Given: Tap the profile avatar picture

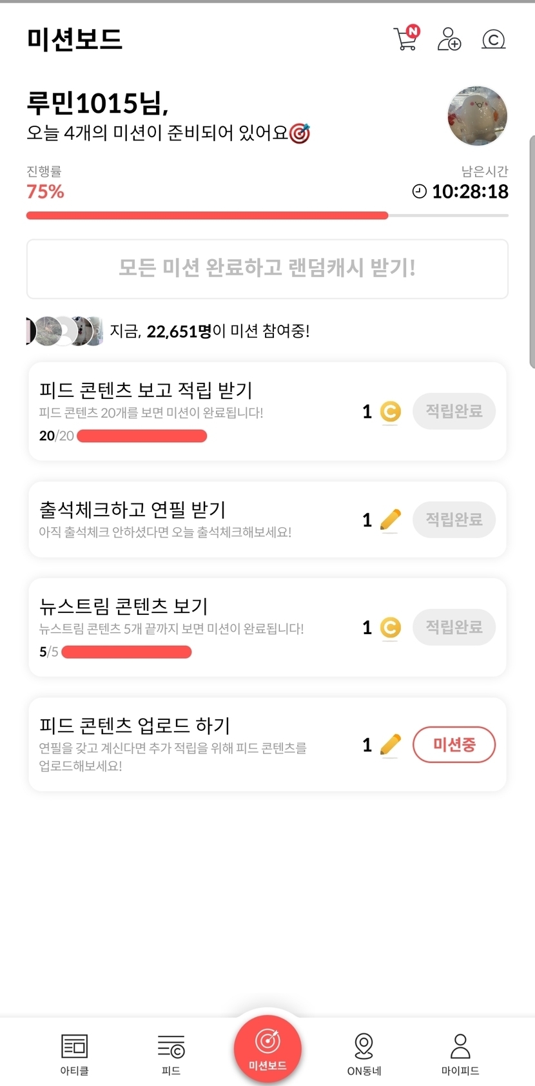Looking at the screenshot, I should click(x=477, y=116).
